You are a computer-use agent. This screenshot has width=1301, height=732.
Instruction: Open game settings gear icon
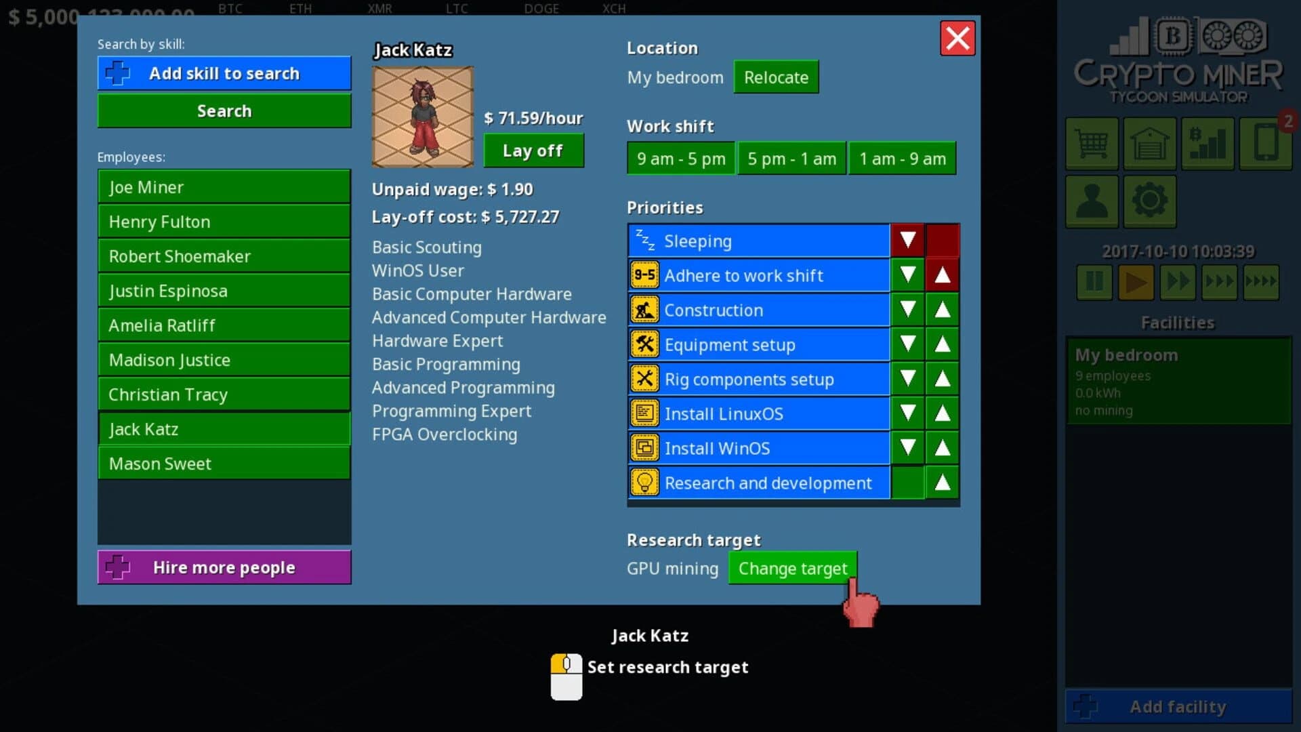coord(1149,201)
